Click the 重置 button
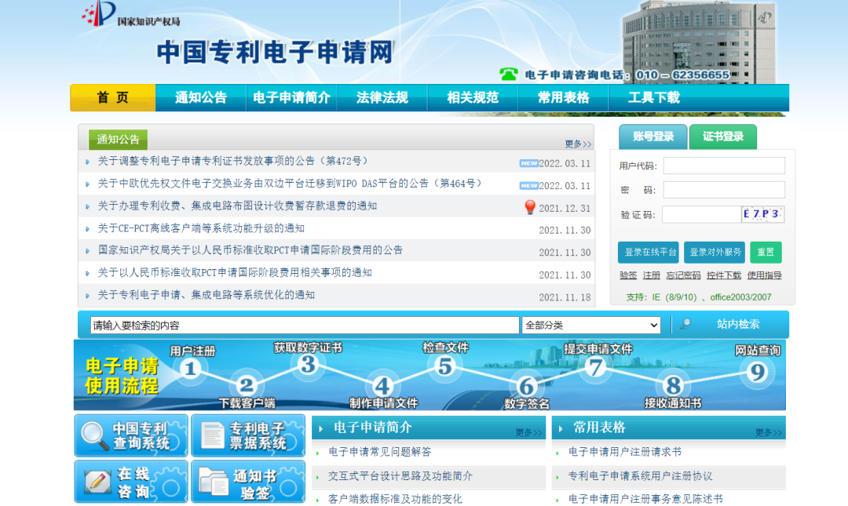The height and width of the screenshot is (506, 848). tap(766, 253)
